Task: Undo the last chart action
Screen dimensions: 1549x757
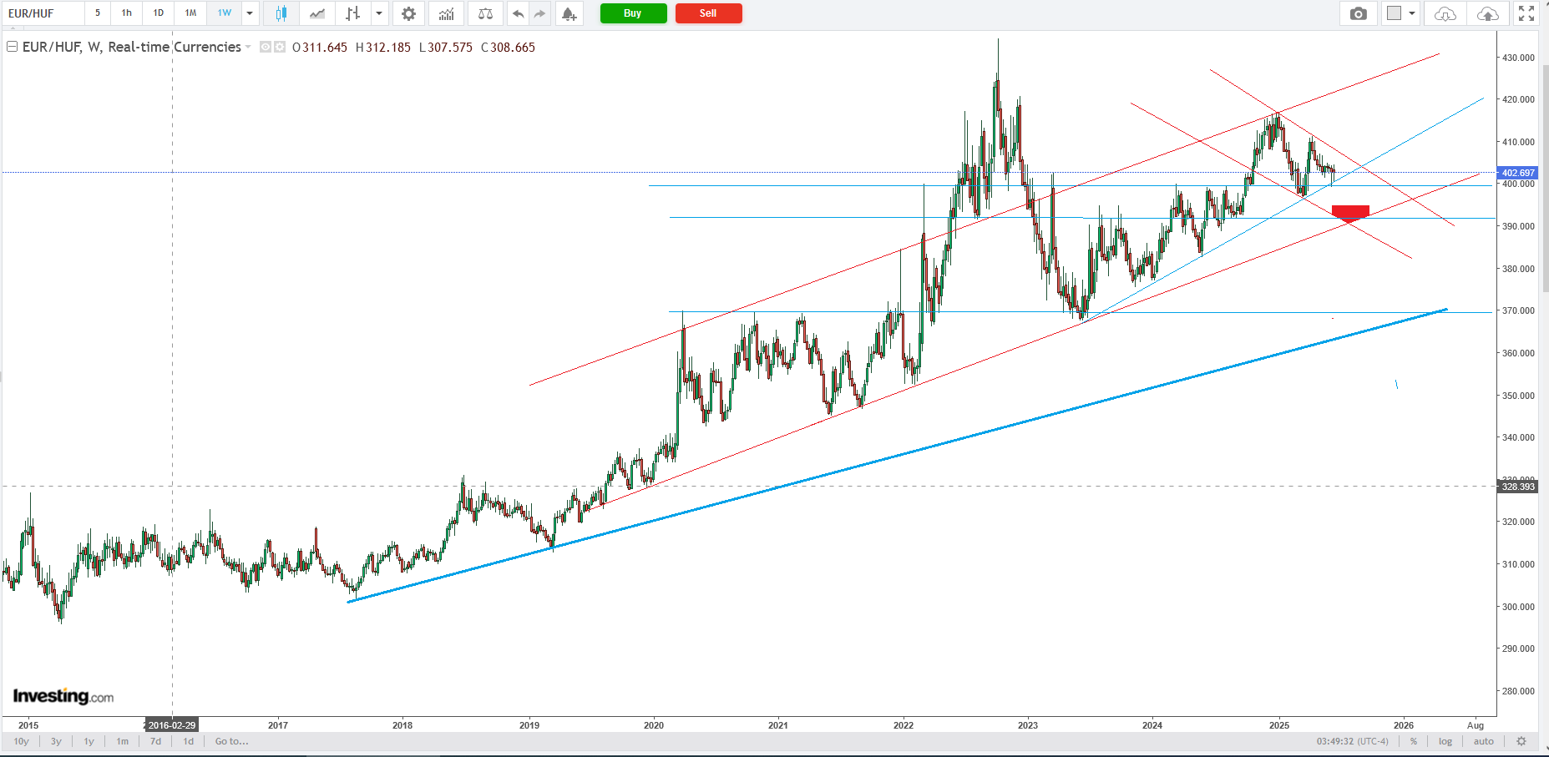Action: [x=519, y=13]
